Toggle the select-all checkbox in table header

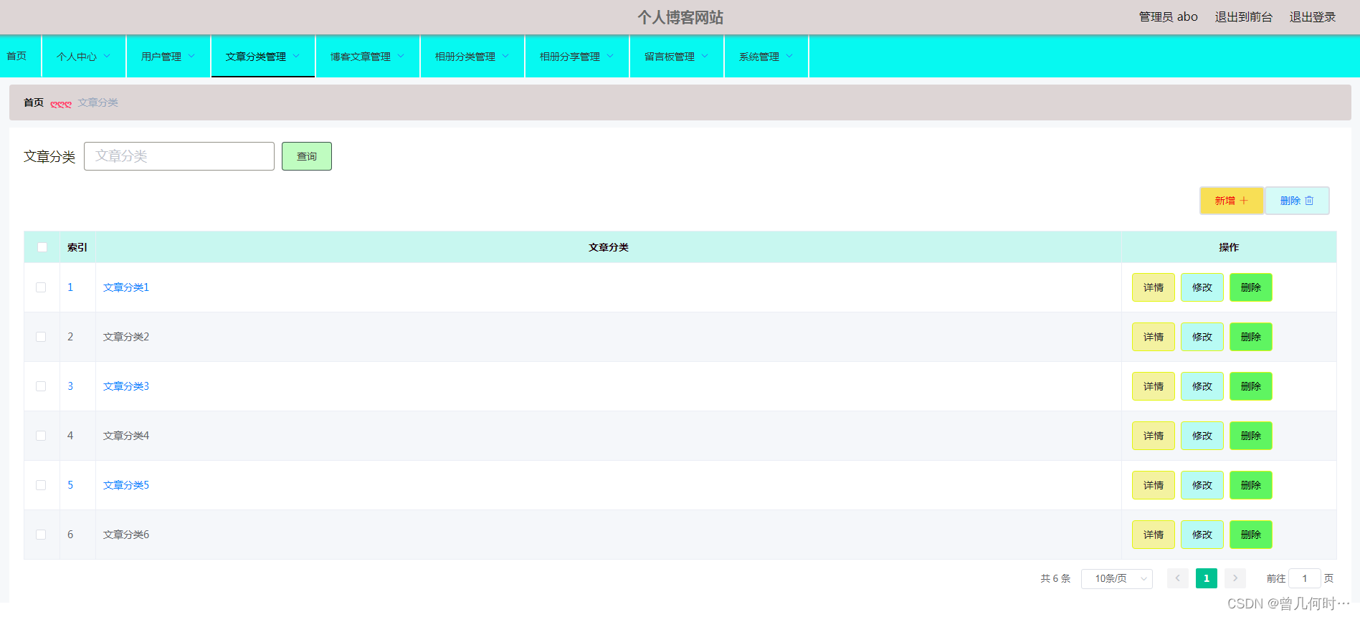tap(42, 247)
